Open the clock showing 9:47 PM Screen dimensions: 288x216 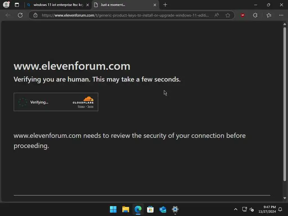pyautogui.click(x=267, y=209)
